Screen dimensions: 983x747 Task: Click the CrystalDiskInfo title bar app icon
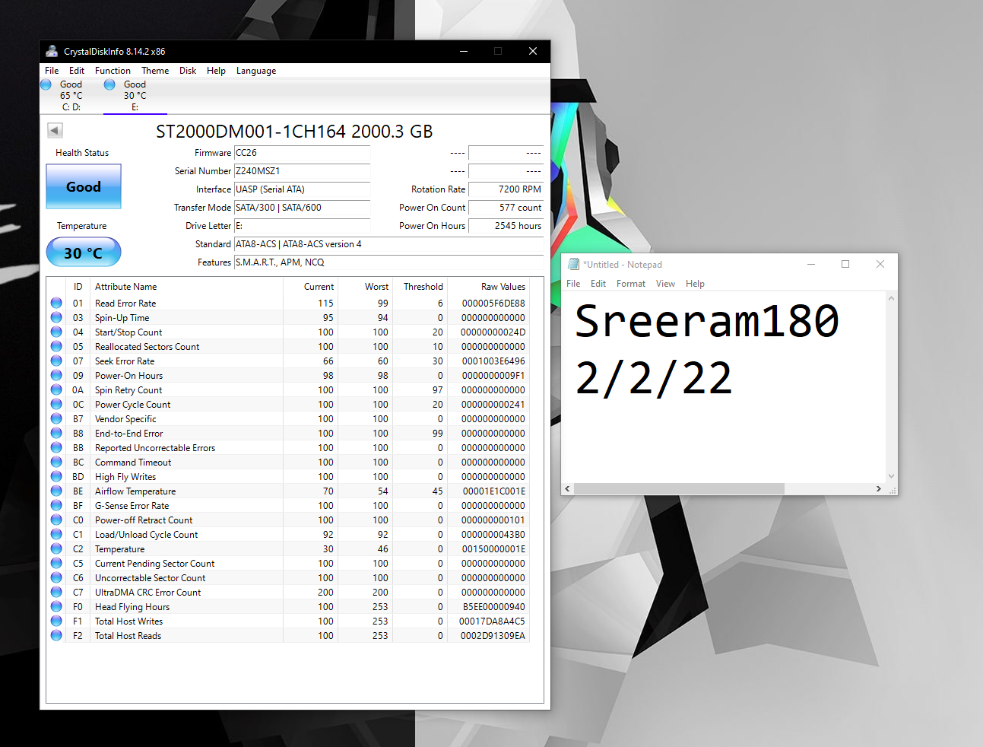coord(52,51)
